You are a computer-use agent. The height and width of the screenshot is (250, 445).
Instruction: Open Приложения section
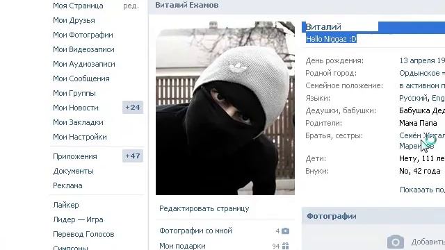(75, 156)
